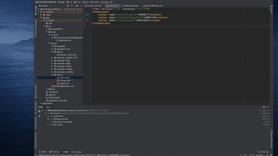Select activity_main.xml in layout folder
The width and height of the screenshot is (278, 156).
[66, 55]
